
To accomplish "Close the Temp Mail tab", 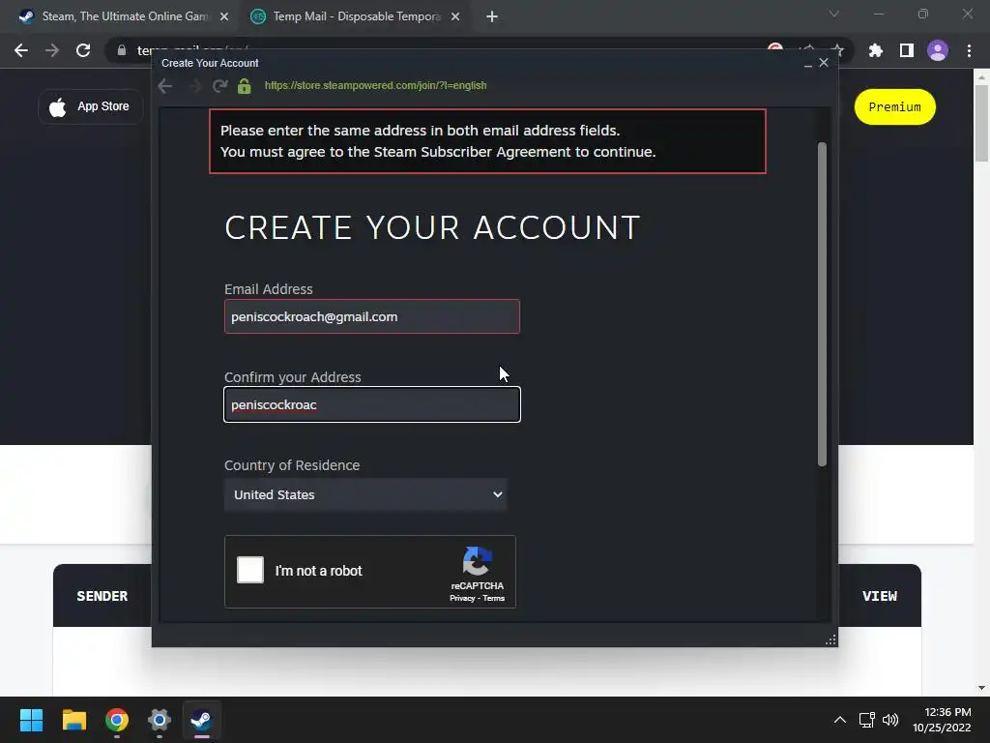I will [x=455, y=16].
